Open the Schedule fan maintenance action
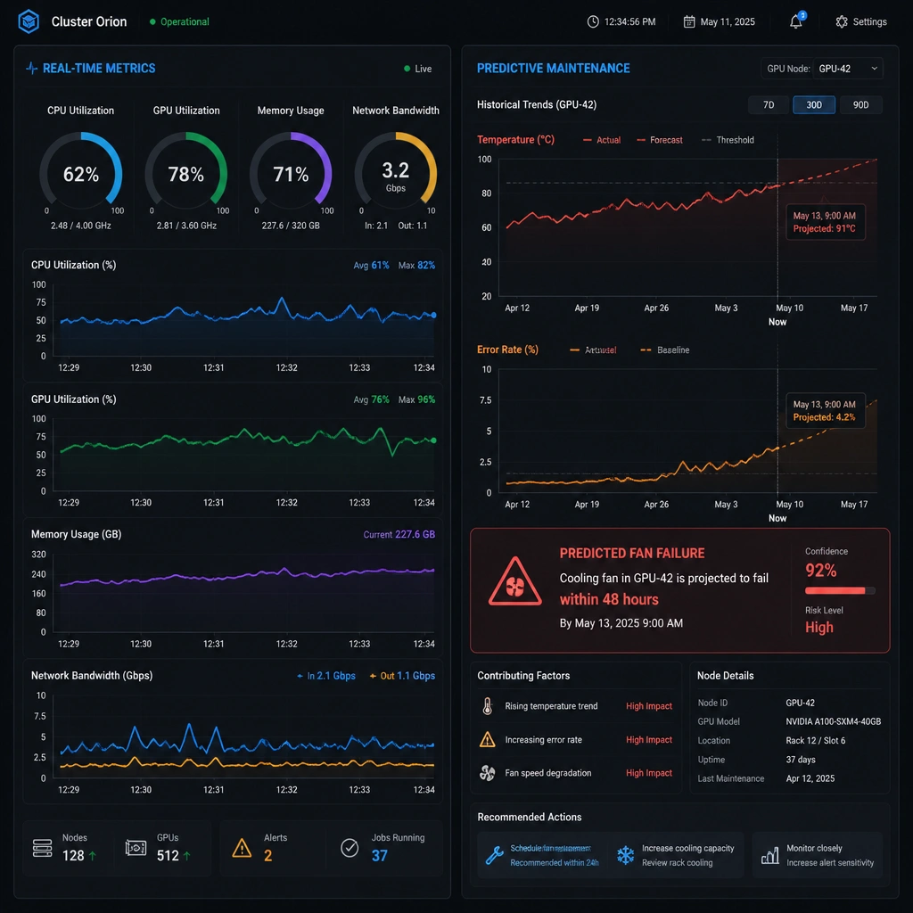 tap(542, 855)
